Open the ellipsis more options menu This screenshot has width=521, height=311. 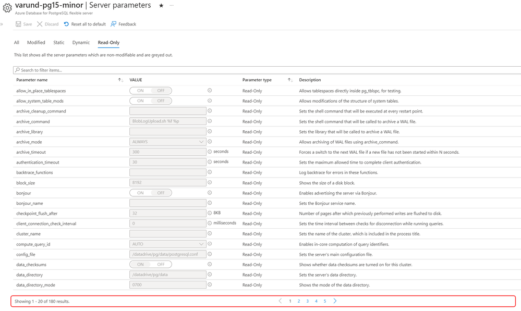click(172, 5)
